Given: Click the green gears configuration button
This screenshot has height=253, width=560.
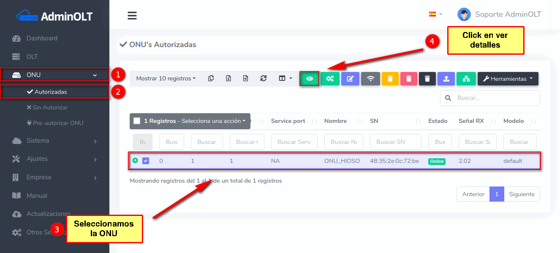Looking at the screenshot, I should click(330, 79).
